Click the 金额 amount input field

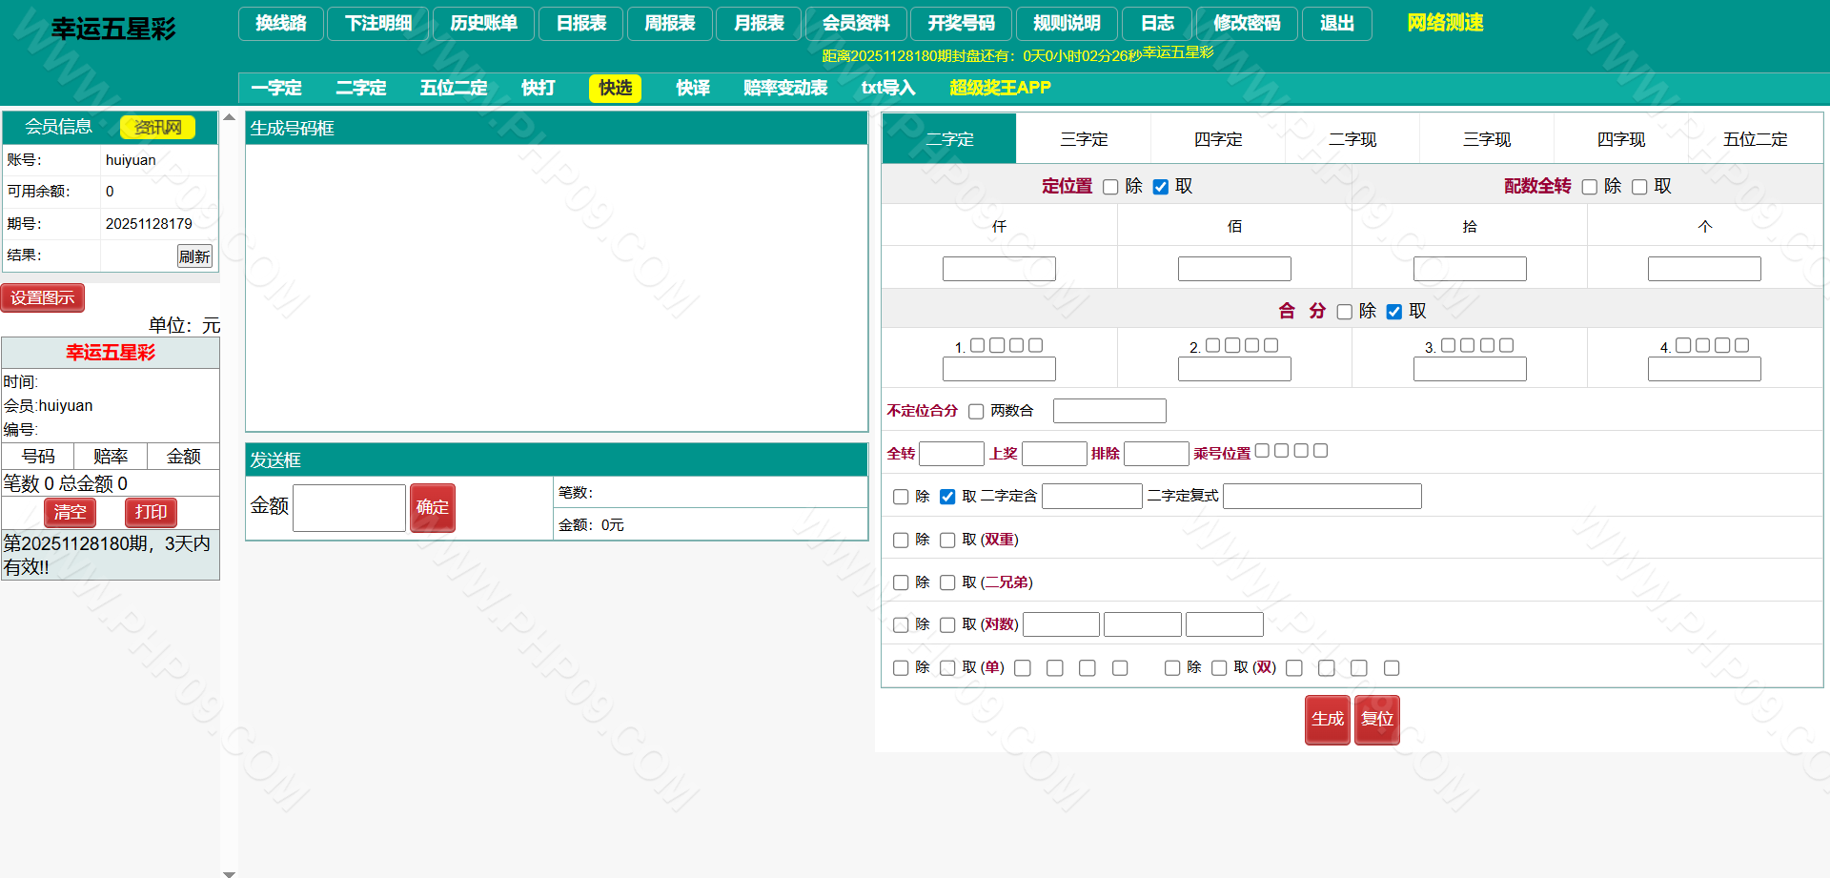[349, 508]
